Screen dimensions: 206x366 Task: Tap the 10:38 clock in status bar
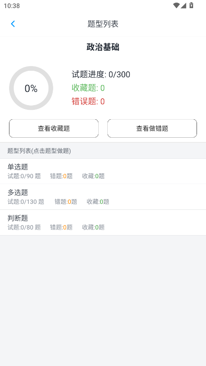(x=12, y=6)
